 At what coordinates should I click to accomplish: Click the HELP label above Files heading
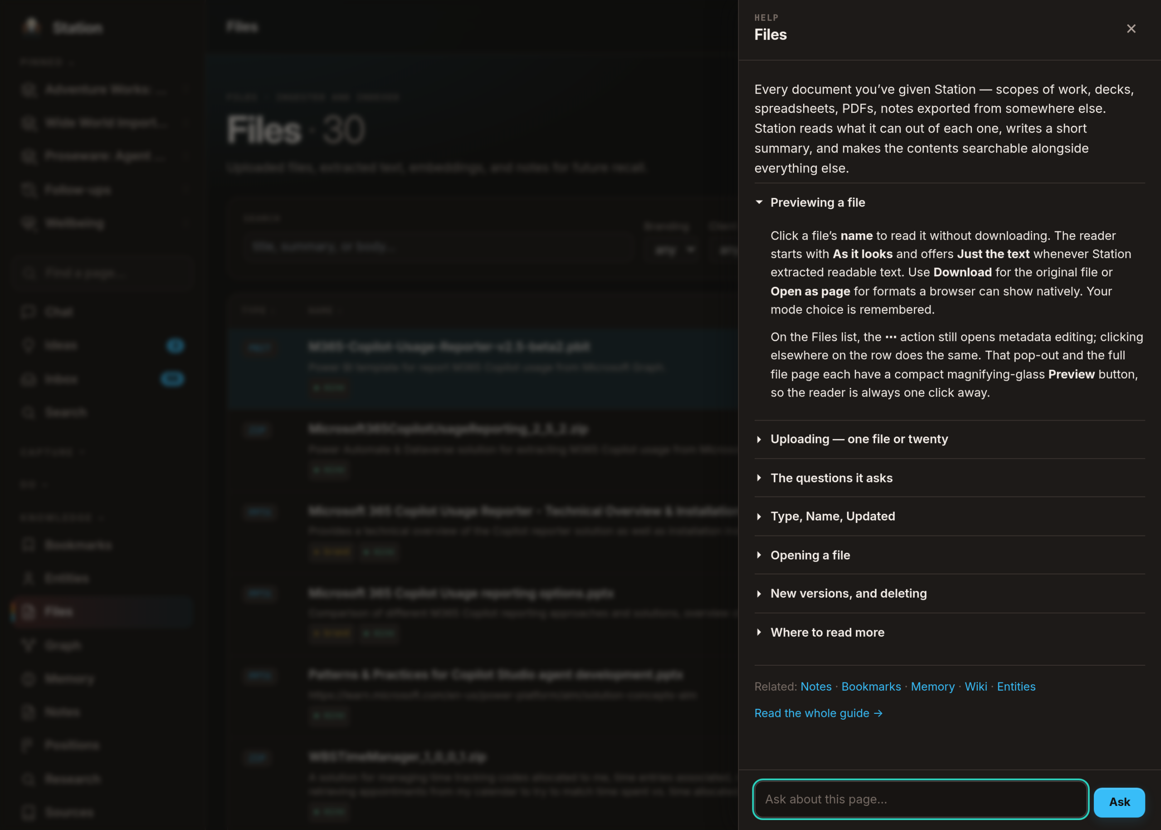pyautogui.click(x=766, y=17)
